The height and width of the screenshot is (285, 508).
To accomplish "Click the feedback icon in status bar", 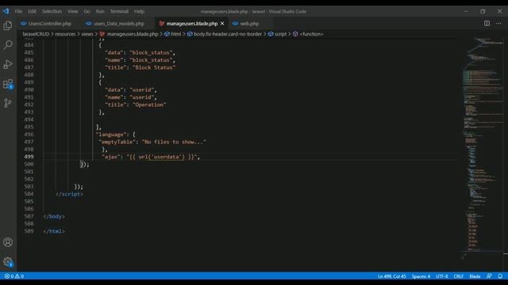I will [x=489, y=276].
